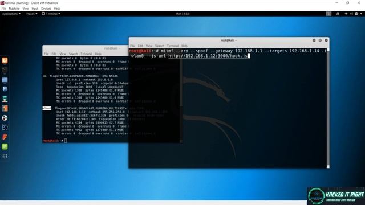The image size is (365, 205).
Task: Click the screen recorder tray icon
Action: click(338, 14)
